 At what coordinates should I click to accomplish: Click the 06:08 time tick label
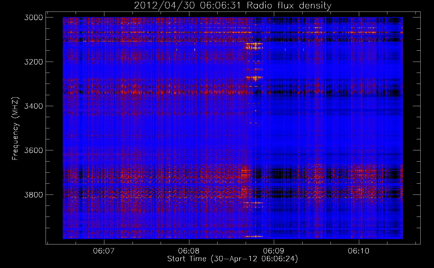tap(189, 251)
